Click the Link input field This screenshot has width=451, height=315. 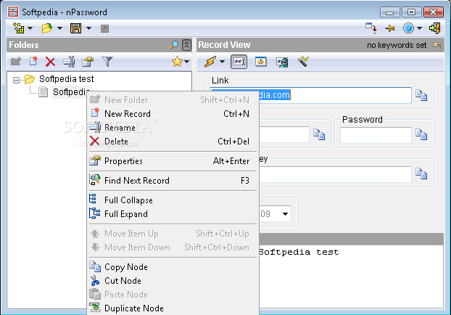310,95
